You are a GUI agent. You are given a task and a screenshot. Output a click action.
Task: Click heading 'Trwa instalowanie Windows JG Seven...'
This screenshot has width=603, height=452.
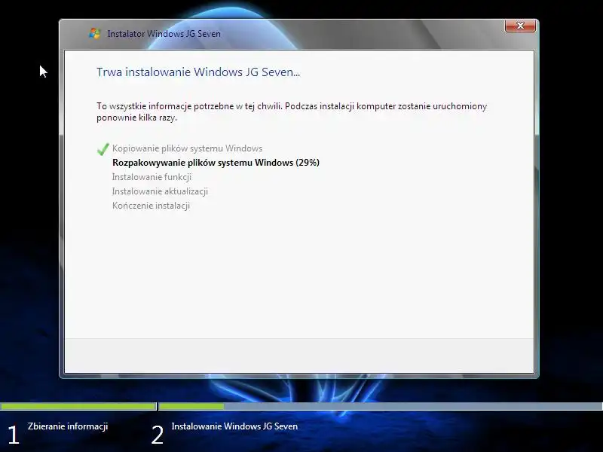point(198,72)
